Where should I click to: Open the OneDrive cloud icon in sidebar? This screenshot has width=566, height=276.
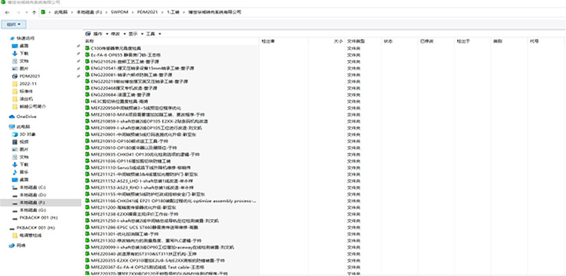[x=11, y=117]
